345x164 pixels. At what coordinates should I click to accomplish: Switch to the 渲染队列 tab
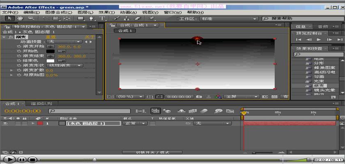tap(41, 103)
